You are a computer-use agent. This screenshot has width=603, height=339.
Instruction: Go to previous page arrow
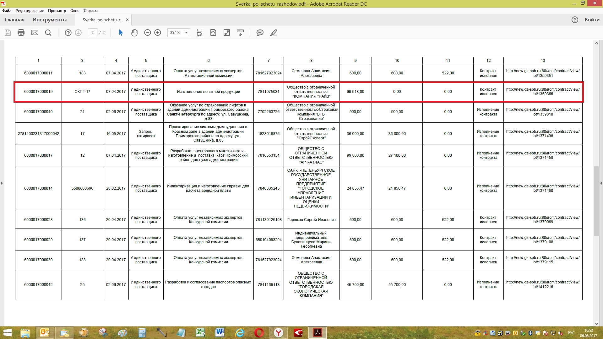(x=68, y=33)
